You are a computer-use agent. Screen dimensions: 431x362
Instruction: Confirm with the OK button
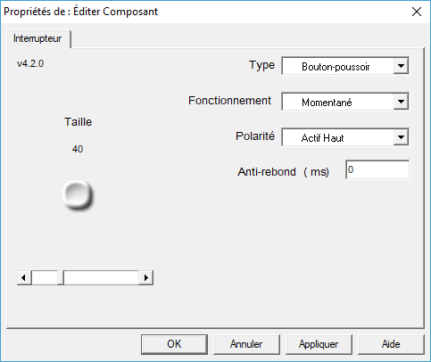[x=174, y=344]
